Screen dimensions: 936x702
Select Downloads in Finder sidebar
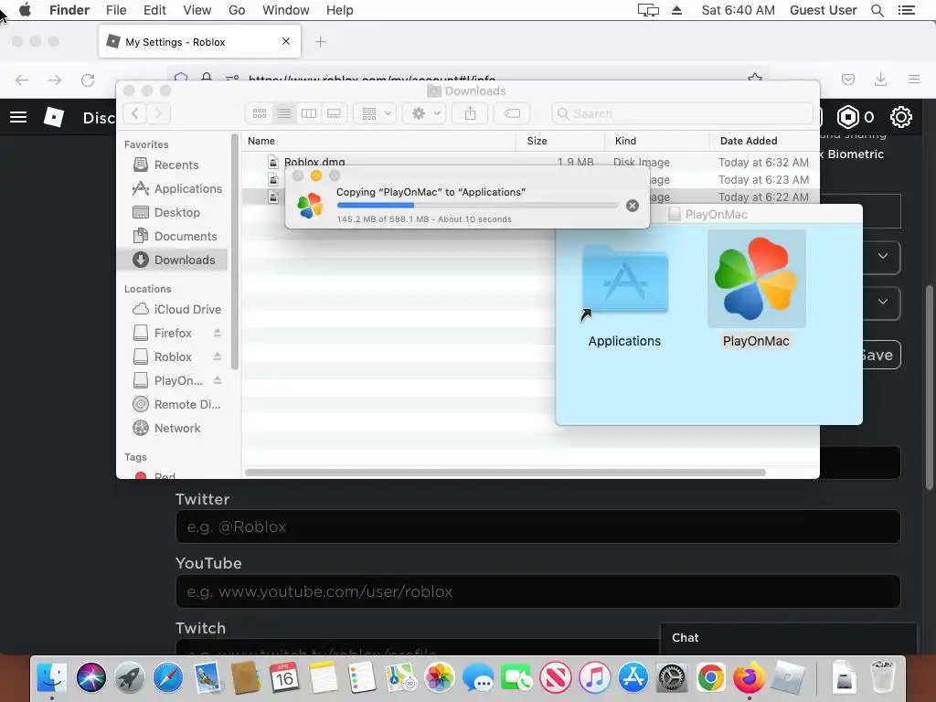point(174,260)
